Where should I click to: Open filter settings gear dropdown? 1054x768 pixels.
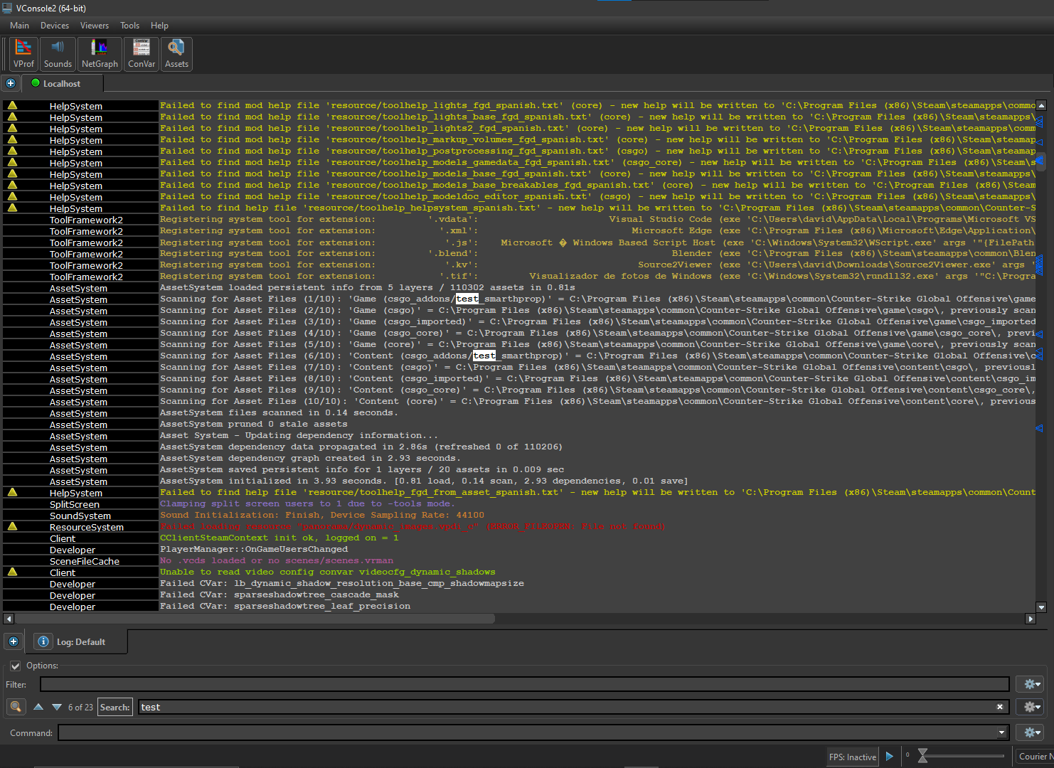[x=1030, y=684]
